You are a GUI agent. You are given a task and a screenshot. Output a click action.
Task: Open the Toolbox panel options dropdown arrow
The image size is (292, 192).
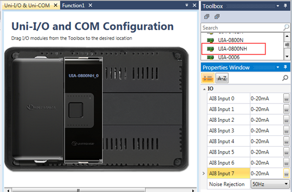tap(278, 6)
